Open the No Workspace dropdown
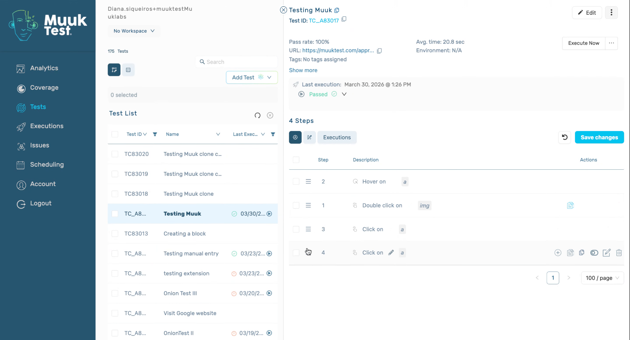The height and width of the screenshot is (340, 630). (x=134, y=31)
